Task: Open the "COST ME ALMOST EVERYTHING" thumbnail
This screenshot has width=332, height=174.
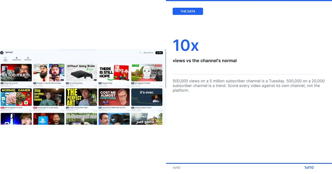Action: 114,97
